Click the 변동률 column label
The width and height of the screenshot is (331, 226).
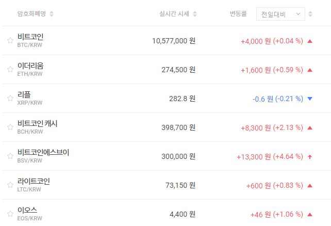pos(239,14)
